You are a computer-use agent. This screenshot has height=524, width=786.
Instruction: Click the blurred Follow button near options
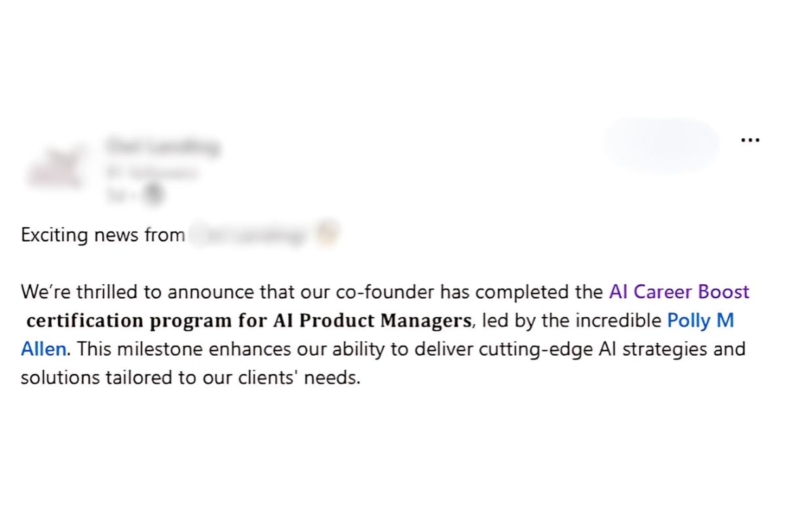coord(662,145)
